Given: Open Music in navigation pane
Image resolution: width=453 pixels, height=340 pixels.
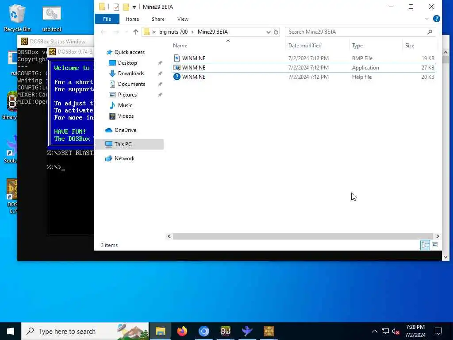Looking at the screenshot, I should 125,105.
